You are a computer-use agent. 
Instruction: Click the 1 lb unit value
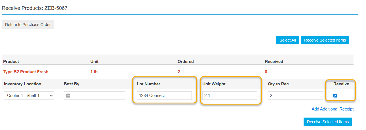click(x=94, y=72)
